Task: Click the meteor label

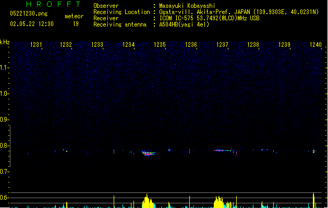Action: click(x=74, y=16)
